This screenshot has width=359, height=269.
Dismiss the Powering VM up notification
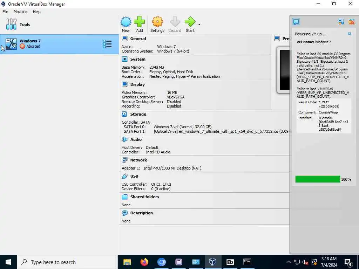tap(350, 34)
